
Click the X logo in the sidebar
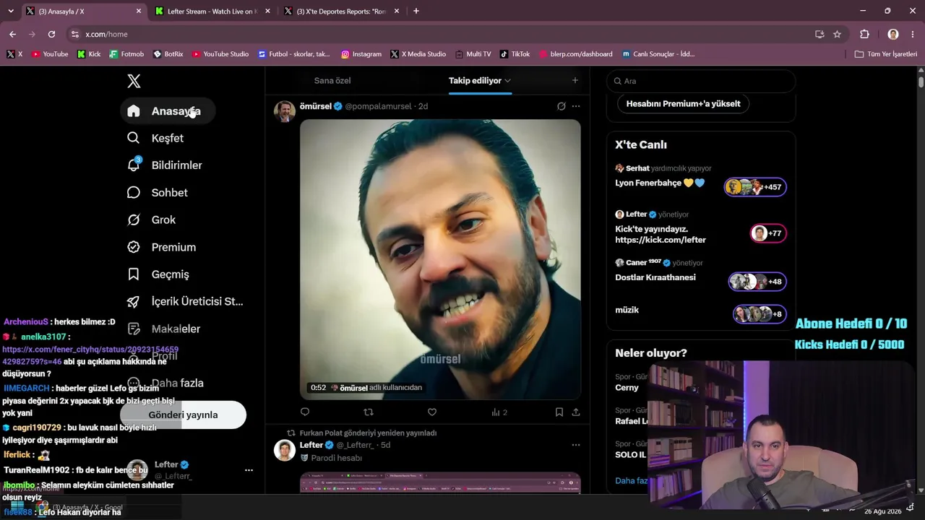[x=134, y=82]
